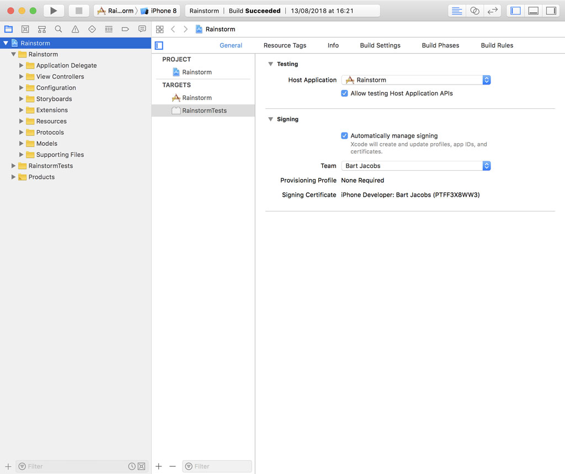The image size is (565, 474).
Task: Open the Build Phases tab
Action: click(x=440, y=45)
